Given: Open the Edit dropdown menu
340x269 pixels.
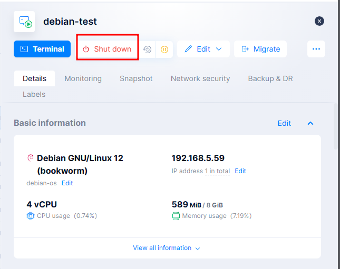Looking at the screenshot, I should coord(203,49).
